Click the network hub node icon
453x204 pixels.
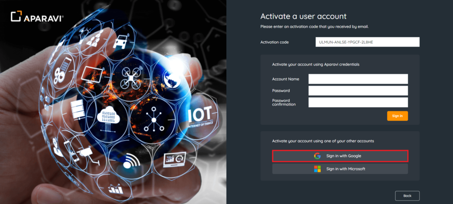tap(154, 117)
